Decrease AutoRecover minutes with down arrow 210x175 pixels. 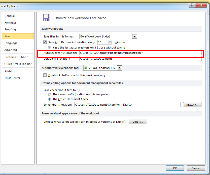click(x=110, y=43)
